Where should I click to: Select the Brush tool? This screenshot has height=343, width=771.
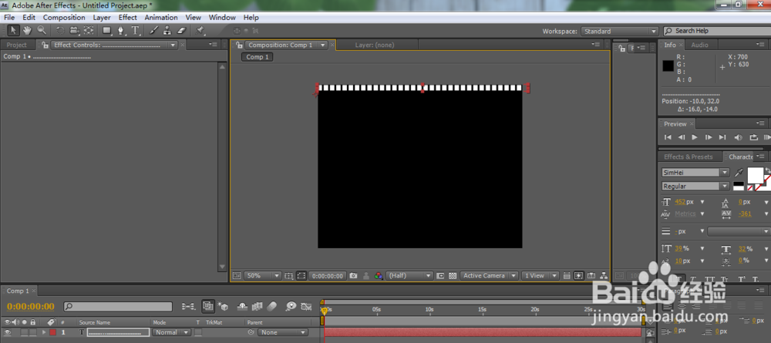(153, 31)
